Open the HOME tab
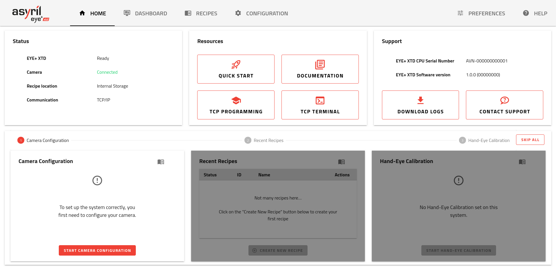The image size is (556, 279). tap(92, 13)
